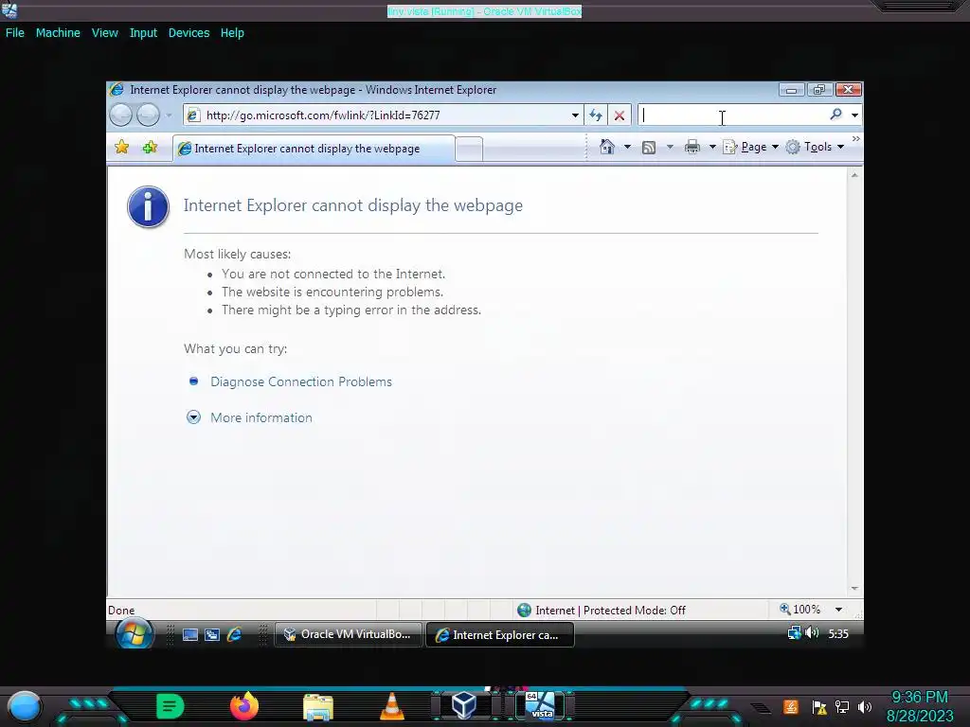Click the RSS Feeds icon
970x727 pixels.
click(x=648, y=147)
